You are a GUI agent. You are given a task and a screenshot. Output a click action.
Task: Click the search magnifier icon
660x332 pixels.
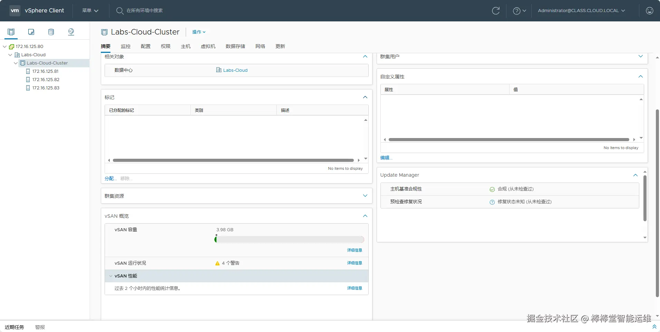119,11
